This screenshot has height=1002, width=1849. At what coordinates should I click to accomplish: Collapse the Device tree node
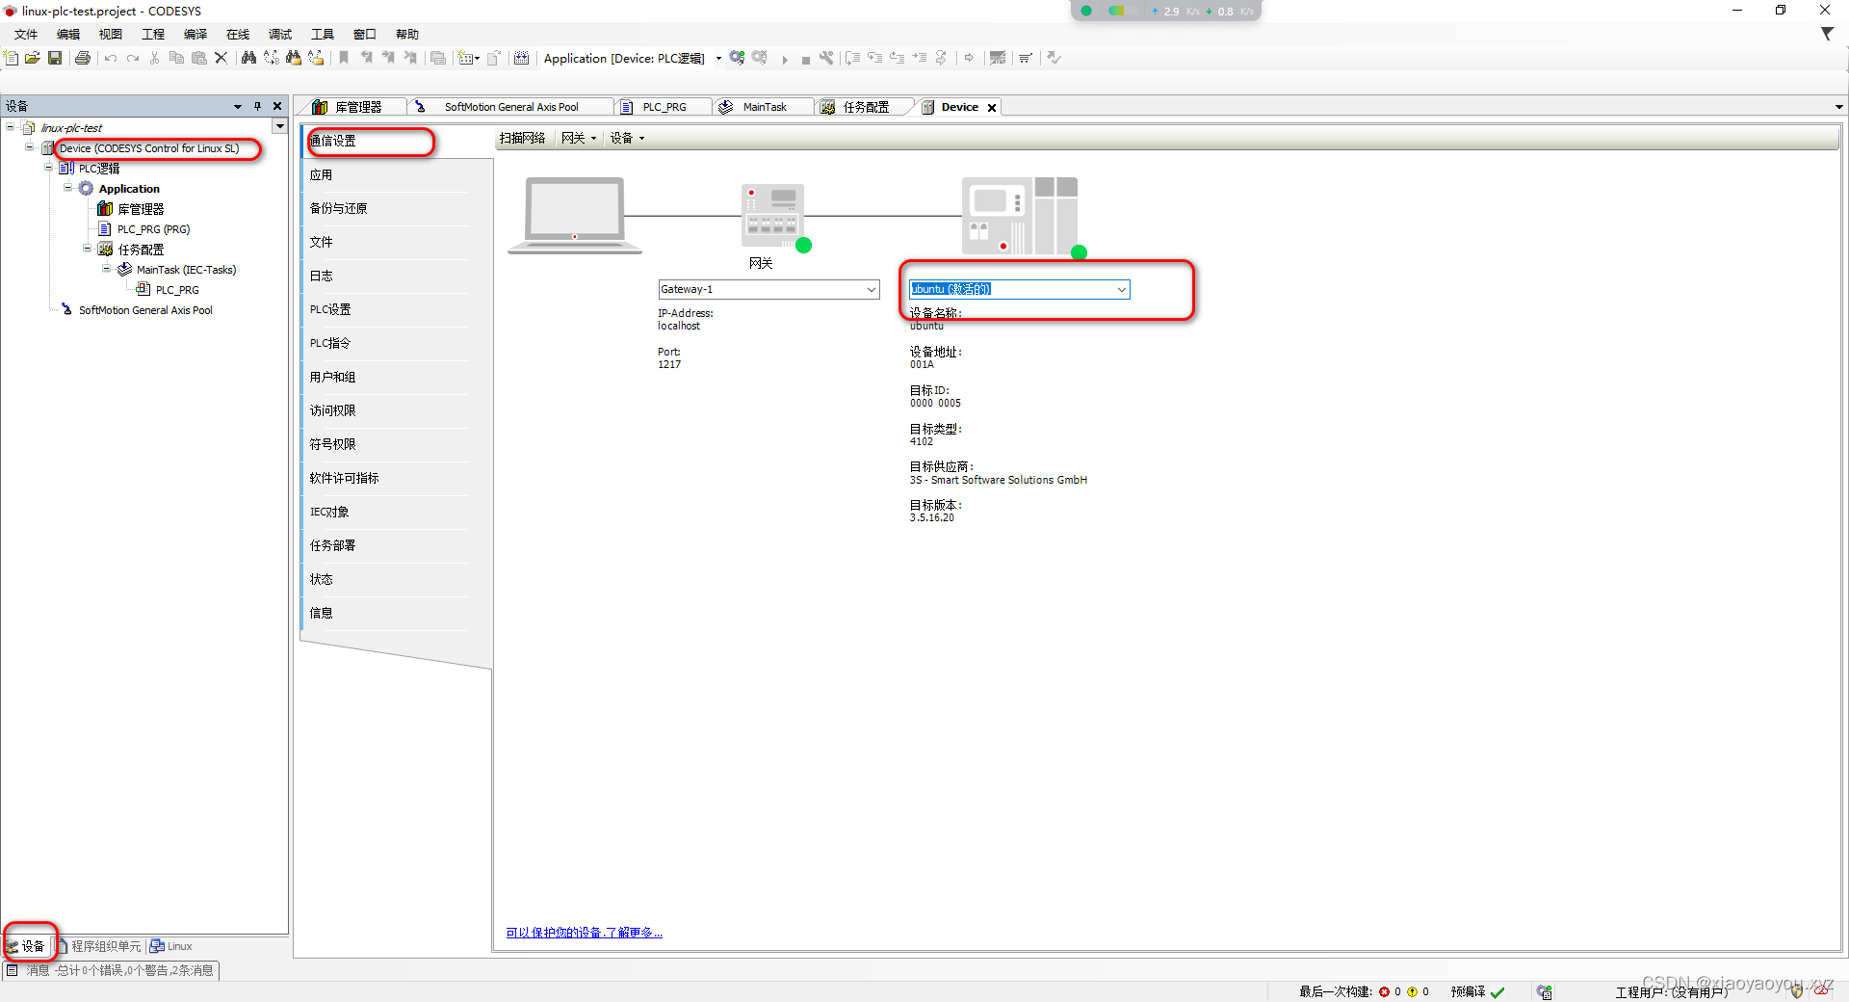click(x=30, y=147)
